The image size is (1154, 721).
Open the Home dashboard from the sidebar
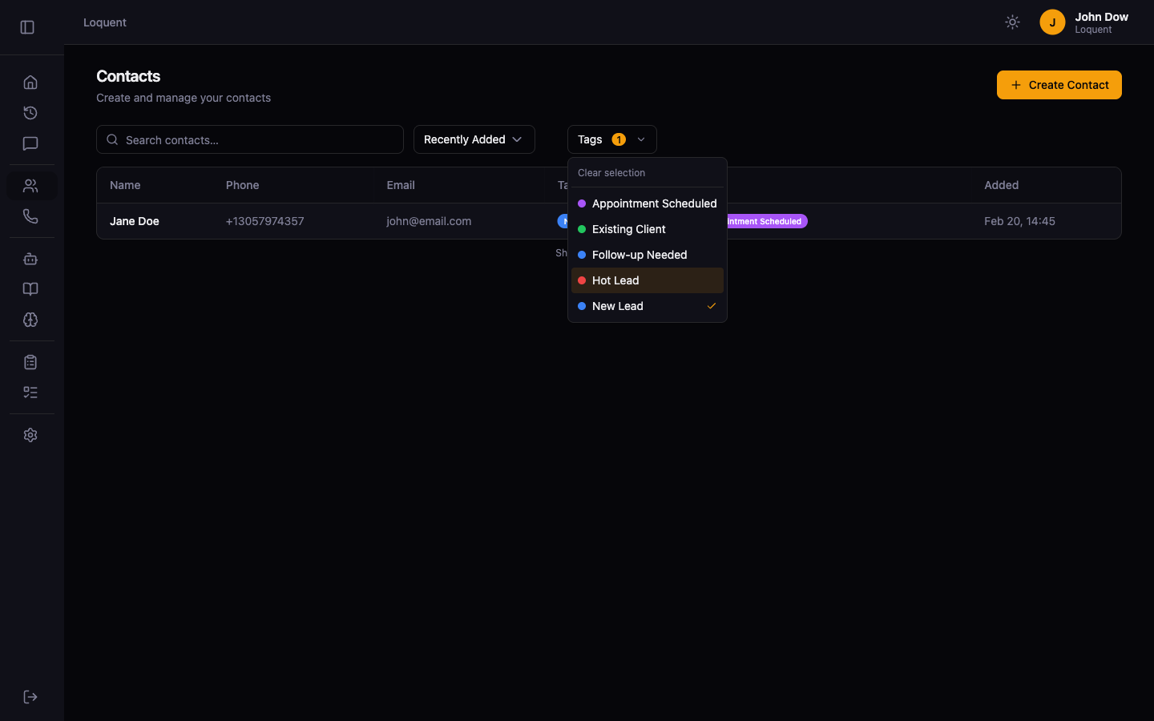[30, 81]
